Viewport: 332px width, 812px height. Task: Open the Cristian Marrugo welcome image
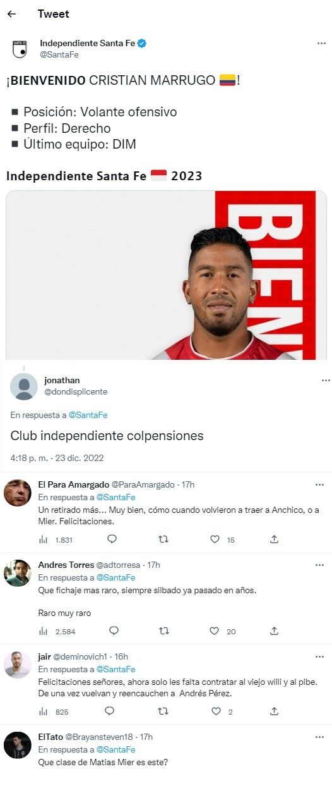coord(166,275)
